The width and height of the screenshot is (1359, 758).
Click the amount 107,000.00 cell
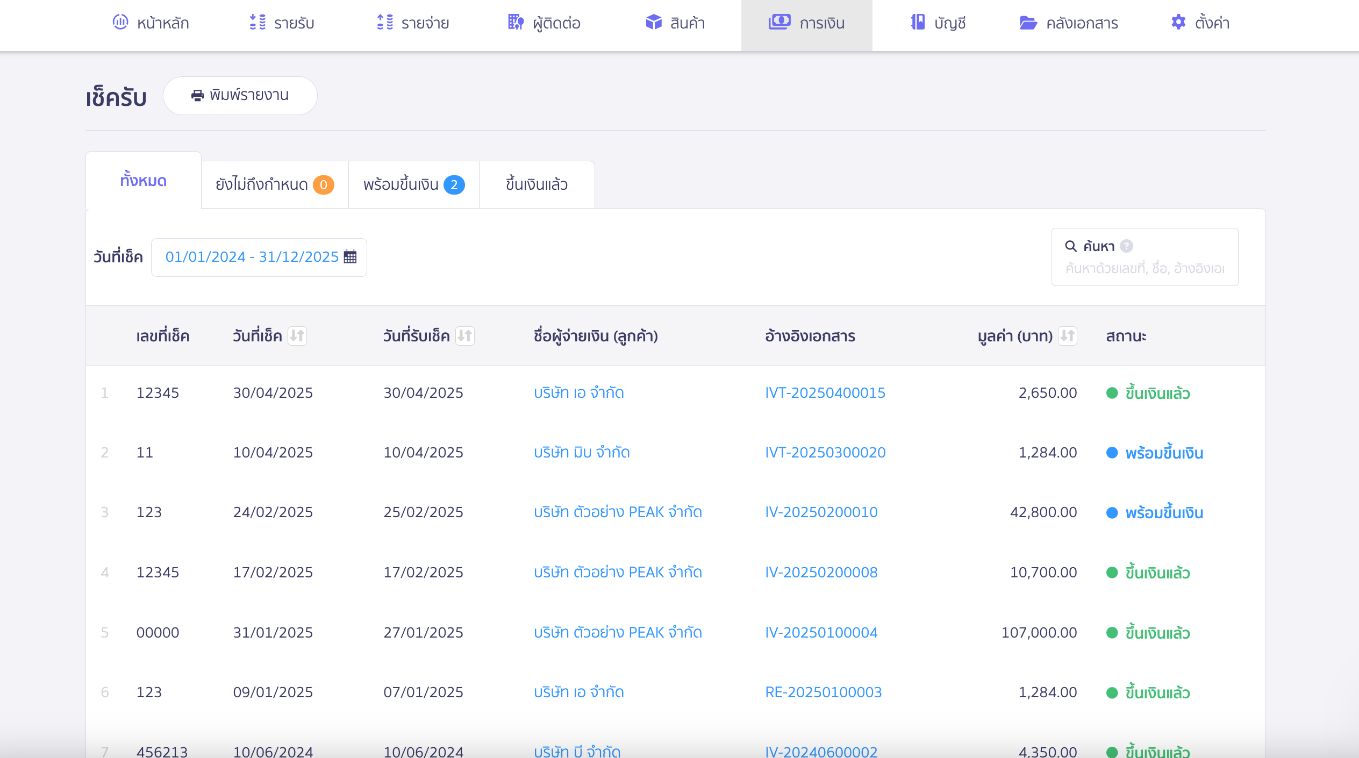[1039, 632]
